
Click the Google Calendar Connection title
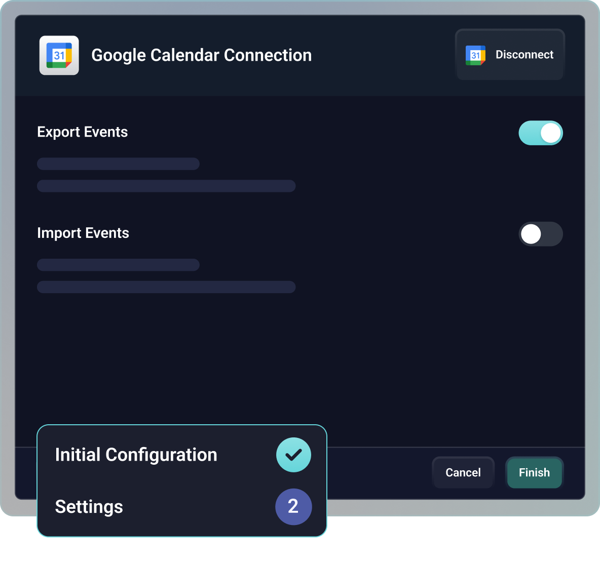tap(201, 56)
